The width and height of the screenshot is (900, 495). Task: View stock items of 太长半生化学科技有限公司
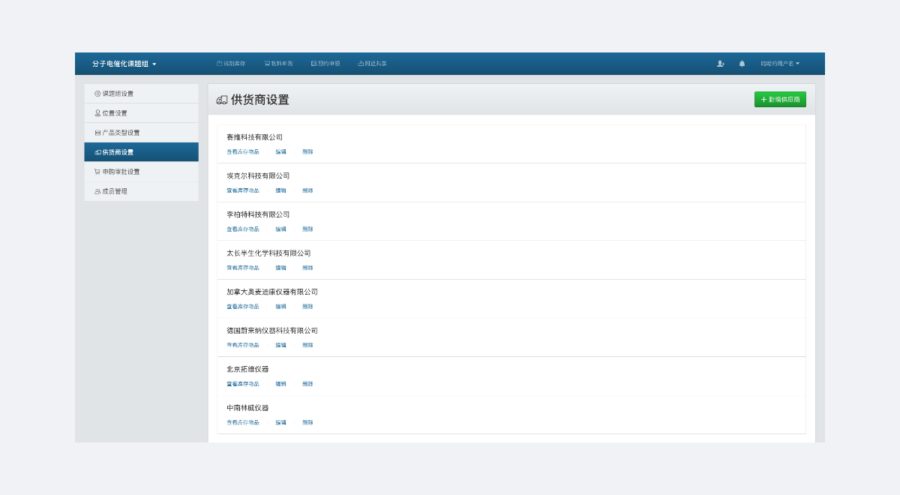[x=243, y=268]
